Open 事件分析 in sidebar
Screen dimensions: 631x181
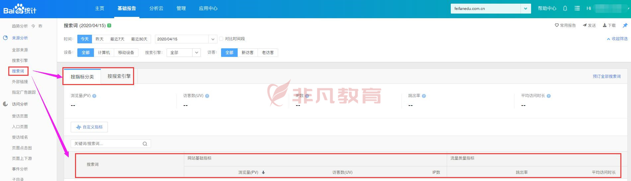point(20,169)
